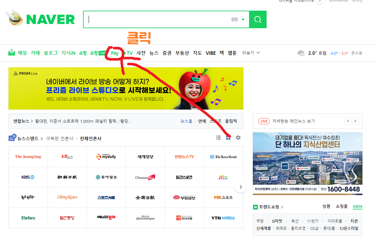Select the 상품 shopping tab

326,206
